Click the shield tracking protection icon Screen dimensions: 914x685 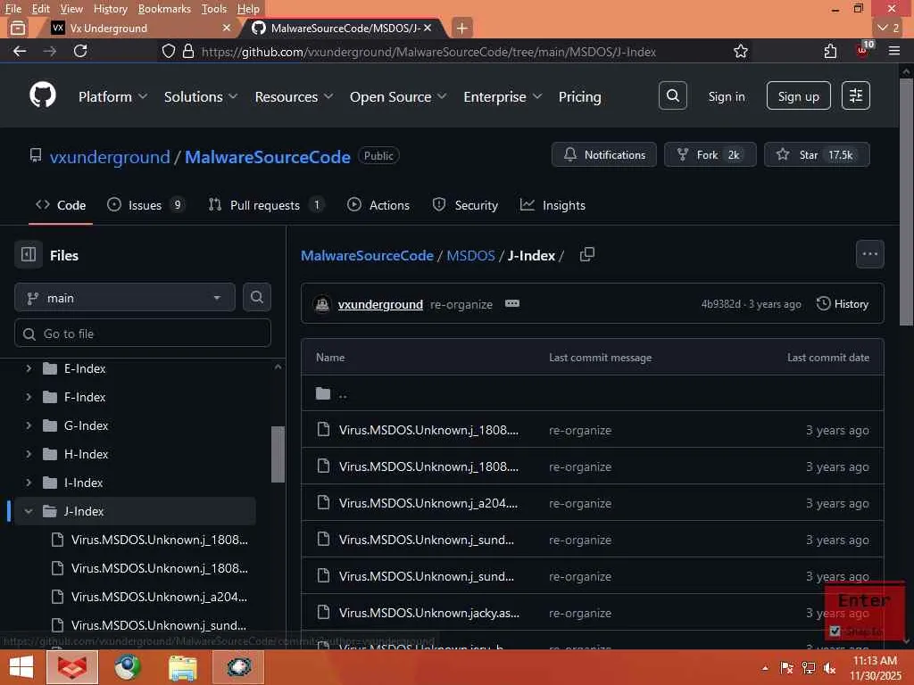click(x=169, y=51)
